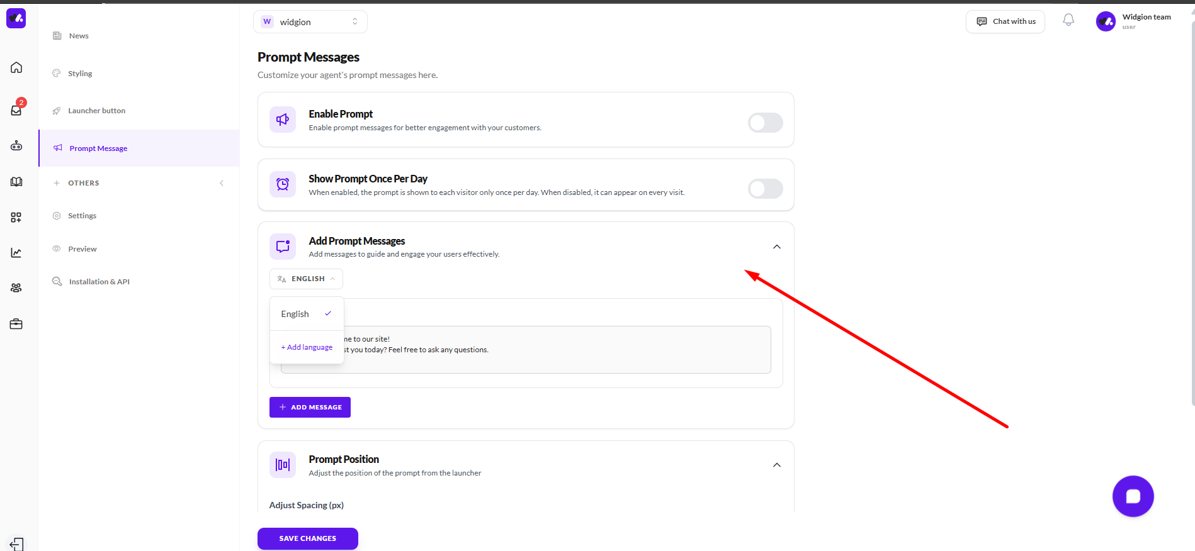
Task: Open the widgion workspace selector dropdown
Action: coord(310,22)
